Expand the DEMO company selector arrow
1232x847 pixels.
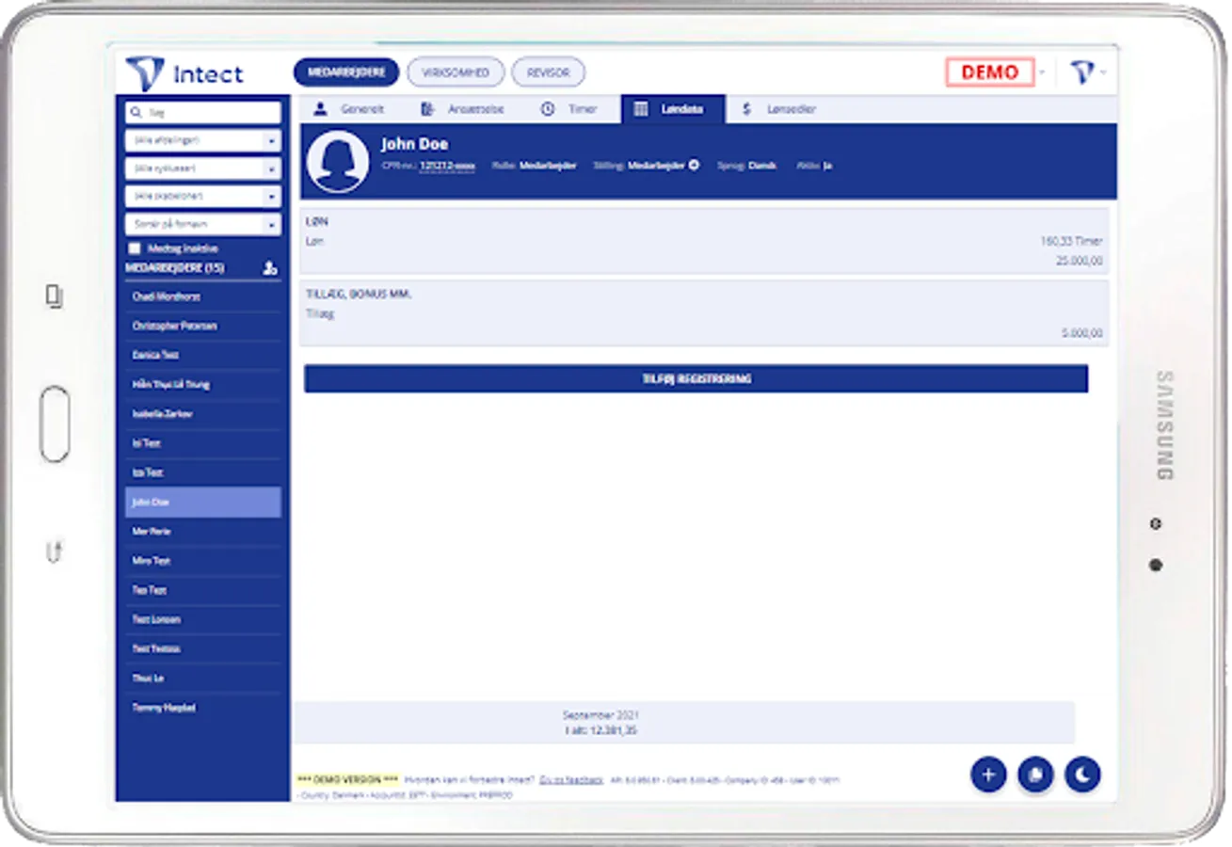pyautogui.click(x=1042, y=72)
